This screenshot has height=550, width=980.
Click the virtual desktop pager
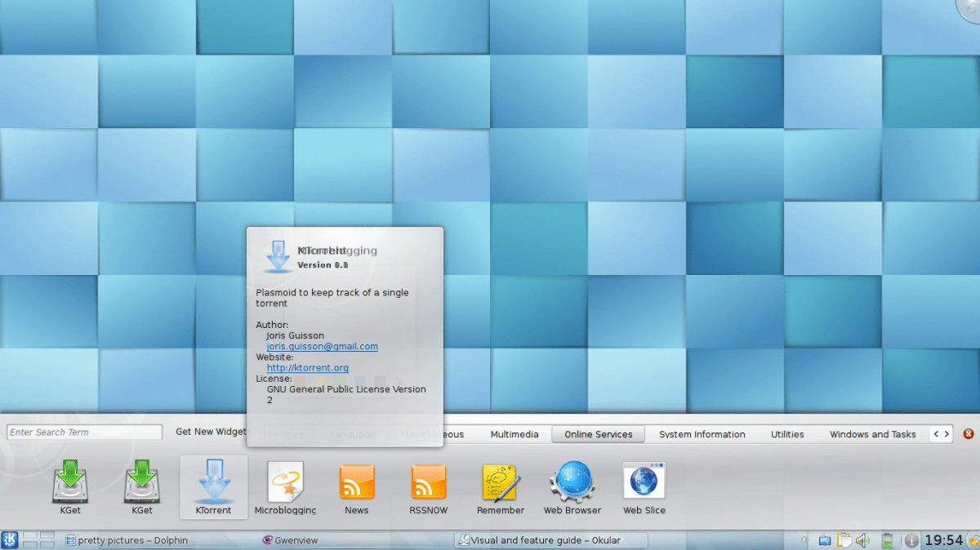click(39, 539)
